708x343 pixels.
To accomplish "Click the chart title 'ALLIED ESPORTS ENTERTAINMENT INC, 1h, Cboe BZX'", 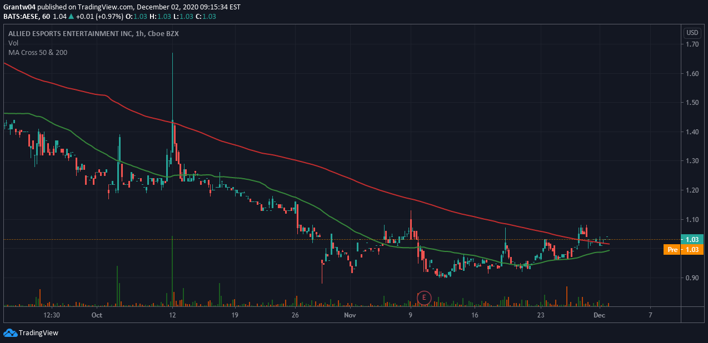I will tap(93, 33).
